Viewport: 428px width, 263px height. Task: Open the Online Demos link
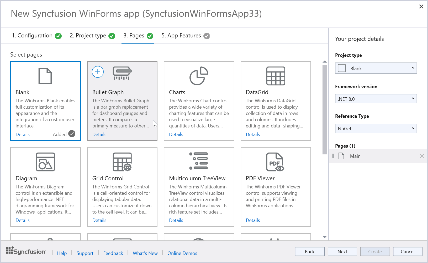pyautogui.click(x=182, y=253)
